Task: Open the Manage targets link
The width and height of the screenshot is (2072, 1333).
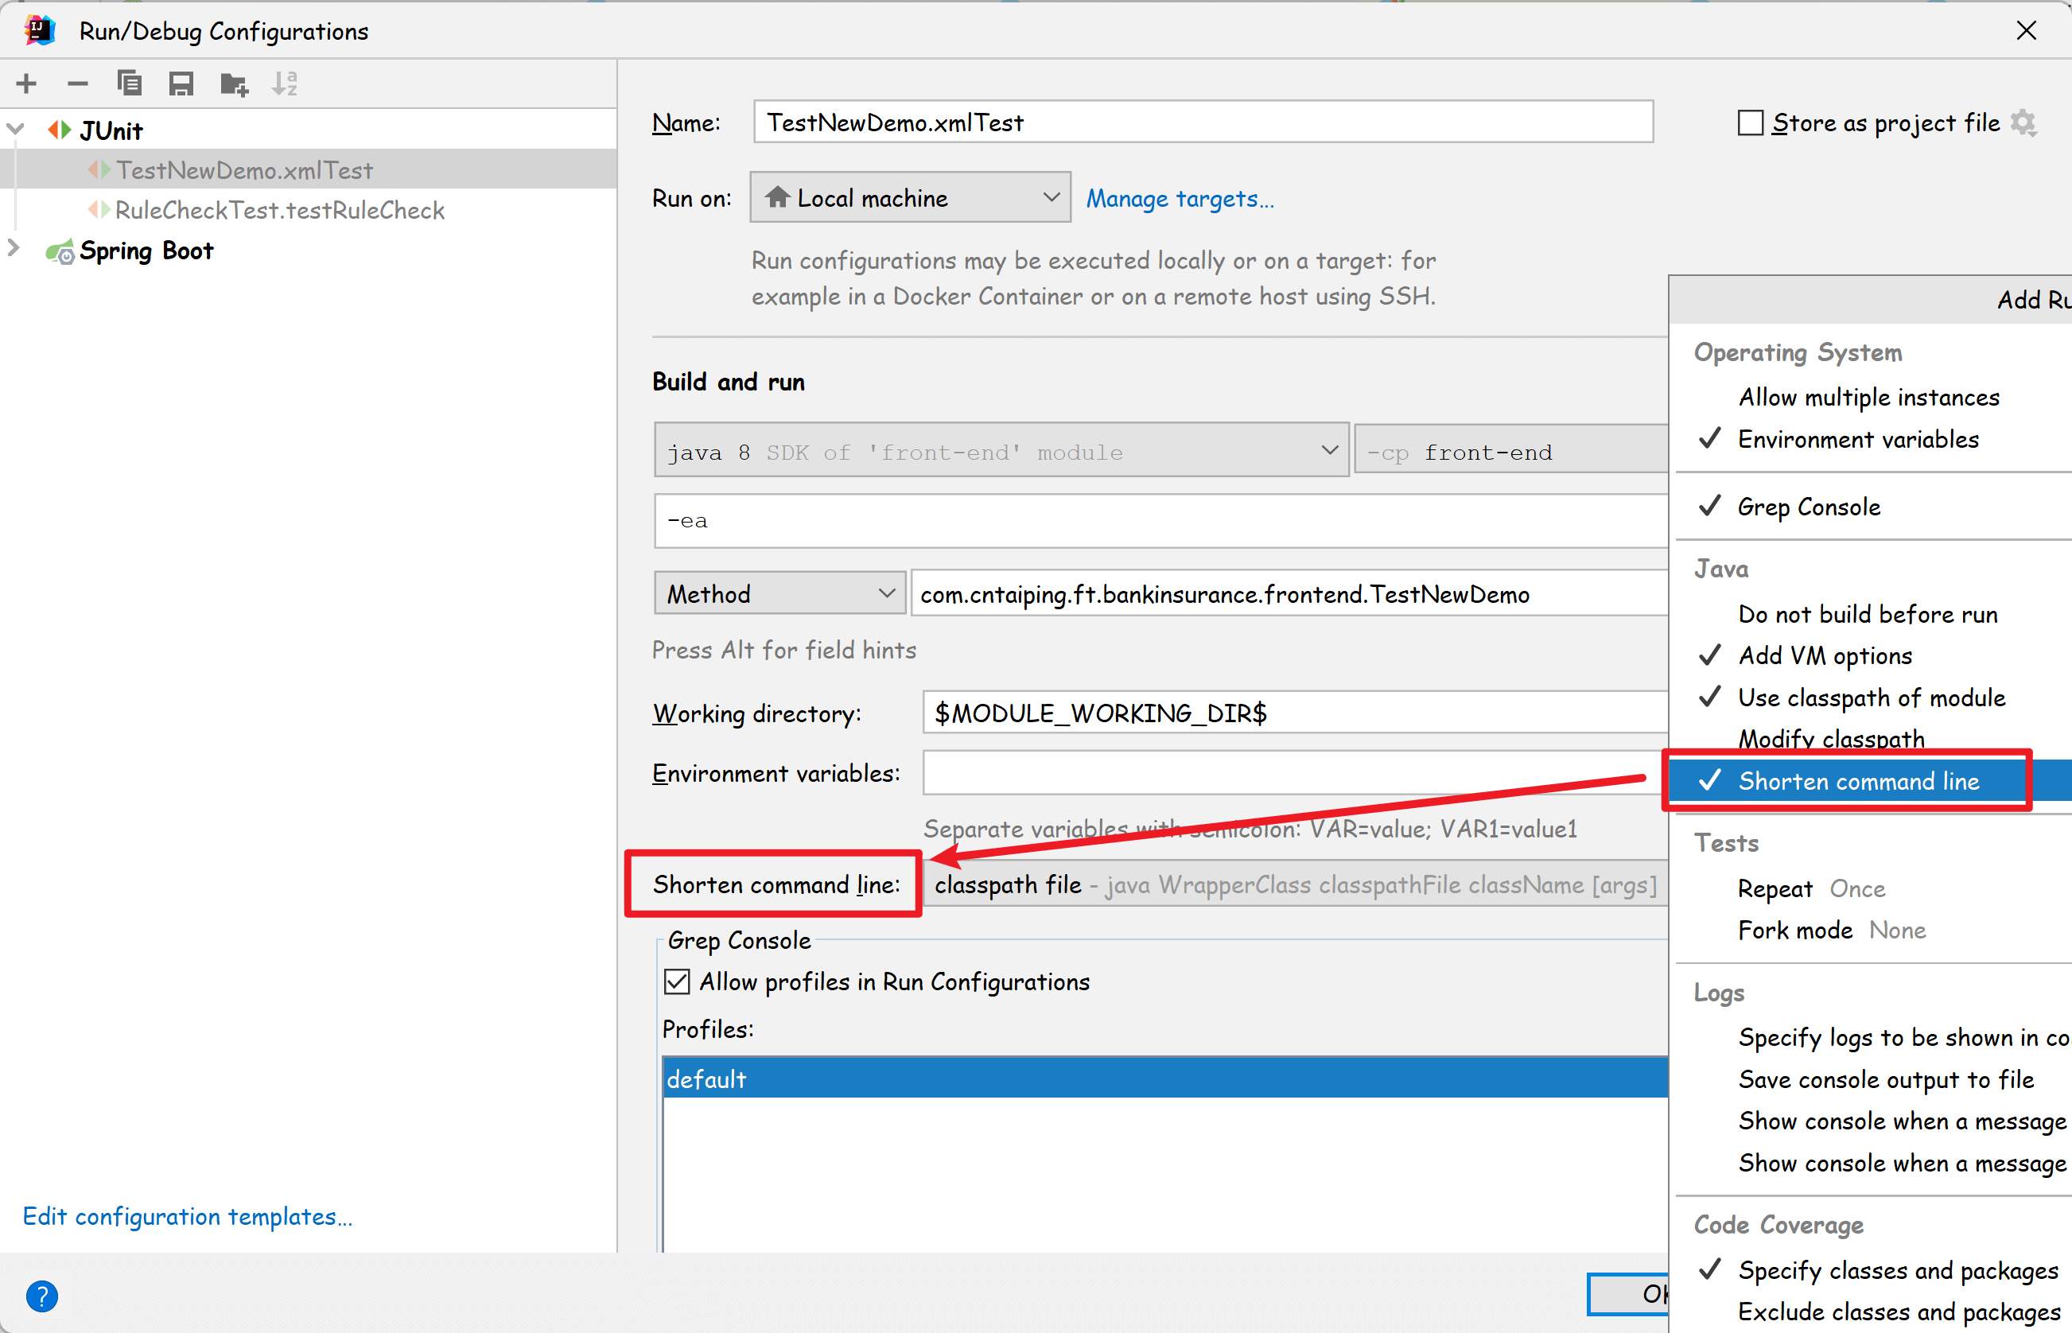Action: 1180,199
